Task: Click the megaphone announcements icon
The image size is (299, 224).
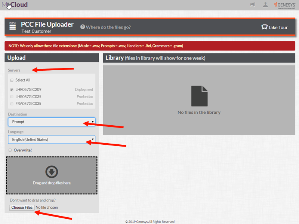Action: tap(253, 5)
